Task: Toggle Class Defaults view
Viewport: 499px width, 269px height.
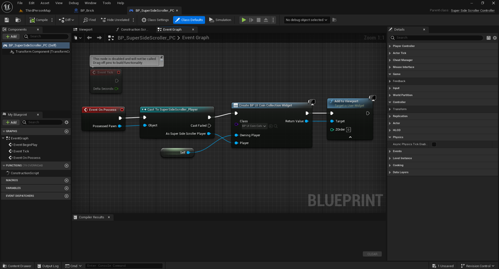Action: [189, 20]
